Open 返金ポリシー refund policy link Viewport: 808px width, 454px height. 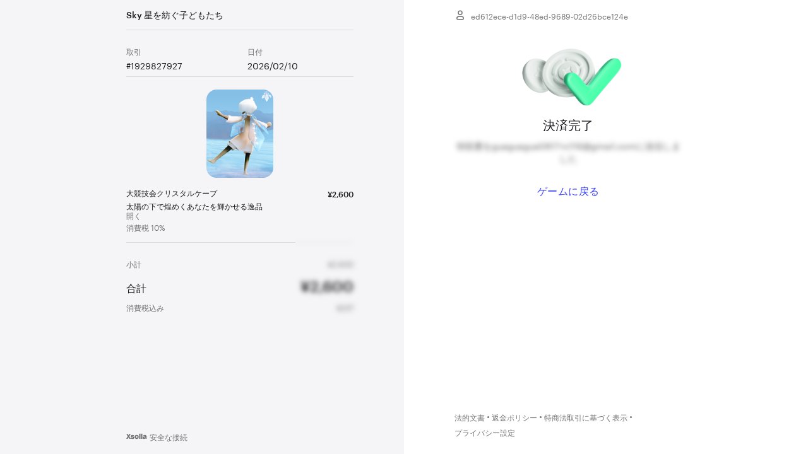[x=514, y=418]
